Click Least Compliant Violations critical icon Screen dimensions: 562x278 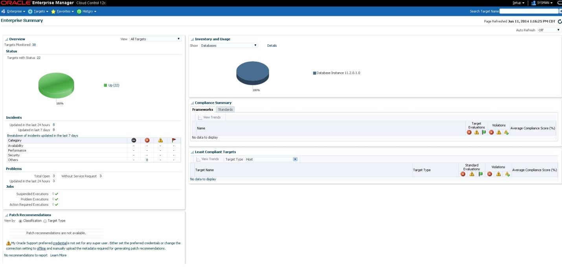point(490,174)
